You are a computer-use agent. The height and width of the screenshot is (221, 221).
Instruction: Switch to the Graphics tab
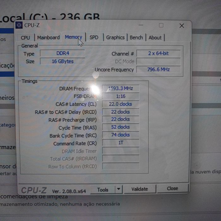pyautogui.click(x=115, y=38)
